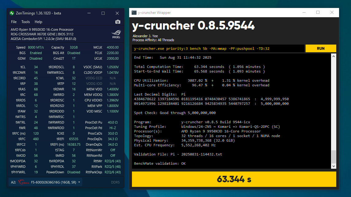351x197 pixels.
Task: Click the Multi-core Efficiency line
Action: click(x=202, y=85)
